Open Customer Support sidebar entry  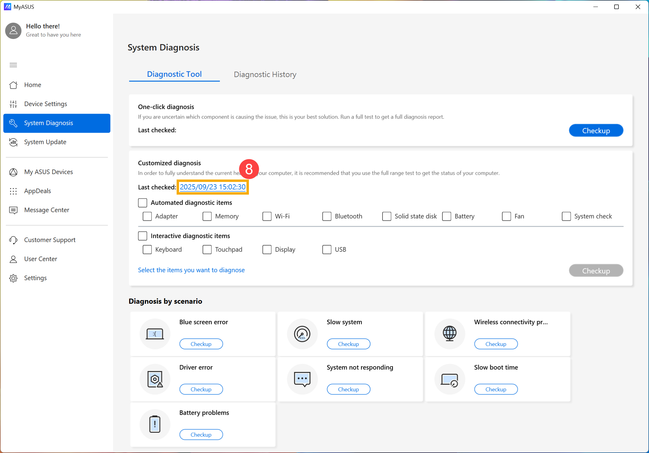(57, 240)
